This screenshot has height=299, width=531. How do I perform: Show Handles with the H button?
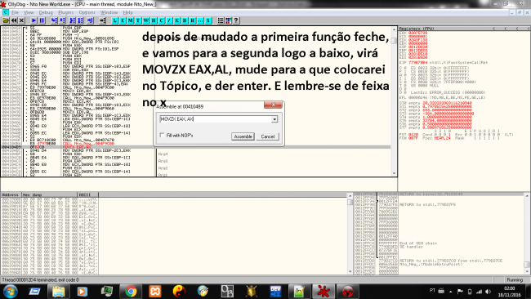click(x=154, y=20)
